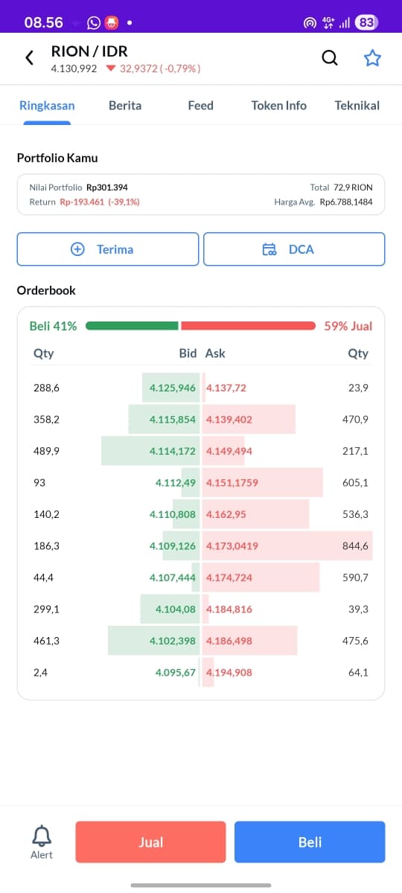Select bid price 4.110,808

[172, 514]
